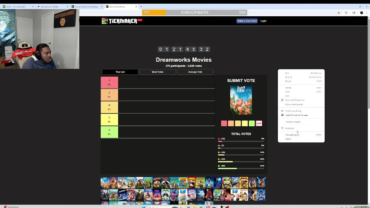Switch to the Kick Dashboard browser tab
This screenshot has height=208, width=370.
[17, 6]
